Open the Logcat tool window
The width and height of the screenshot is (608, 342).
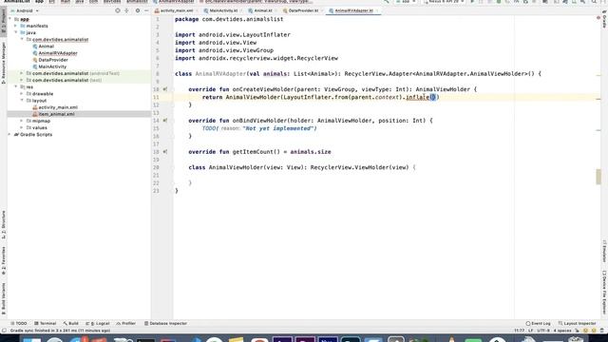tap(98, 323)
